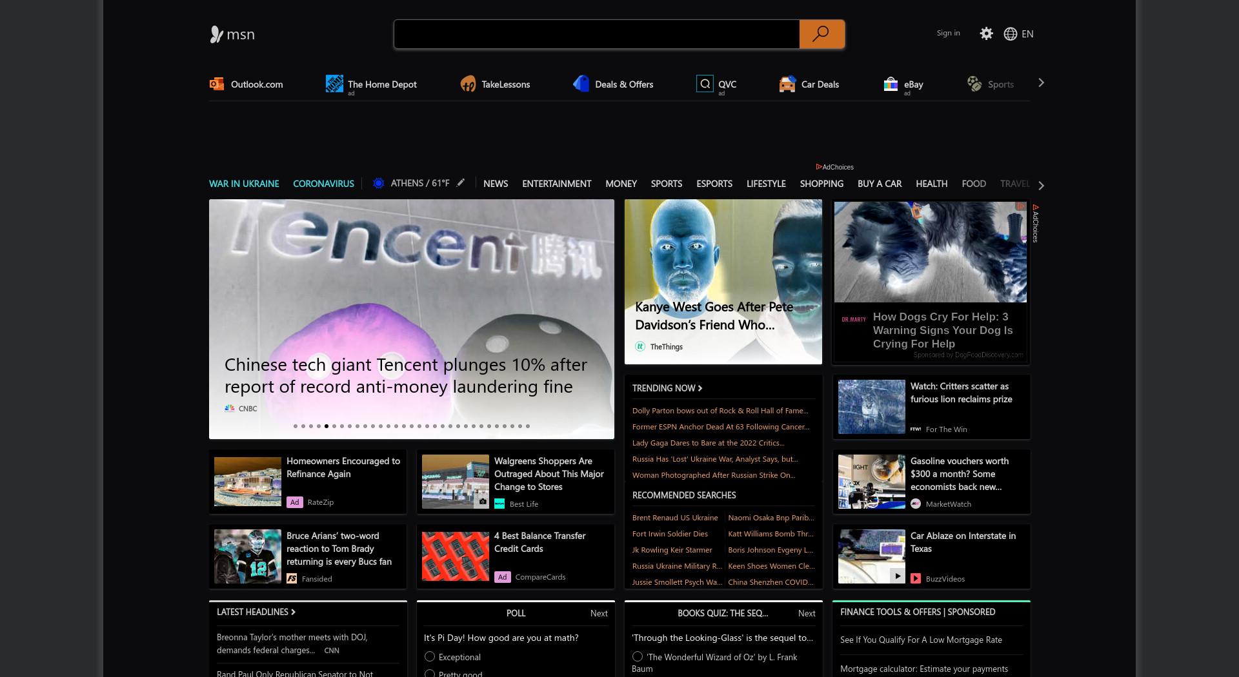Click the MarketWatch source icon

coord(916,504)
